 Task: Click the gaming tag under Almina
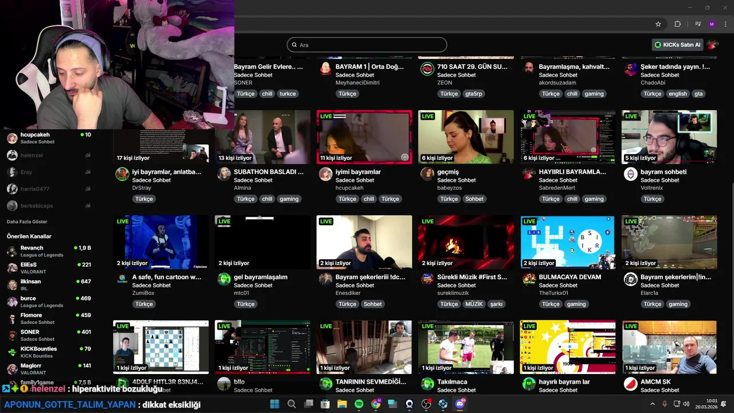click(289, 199)
